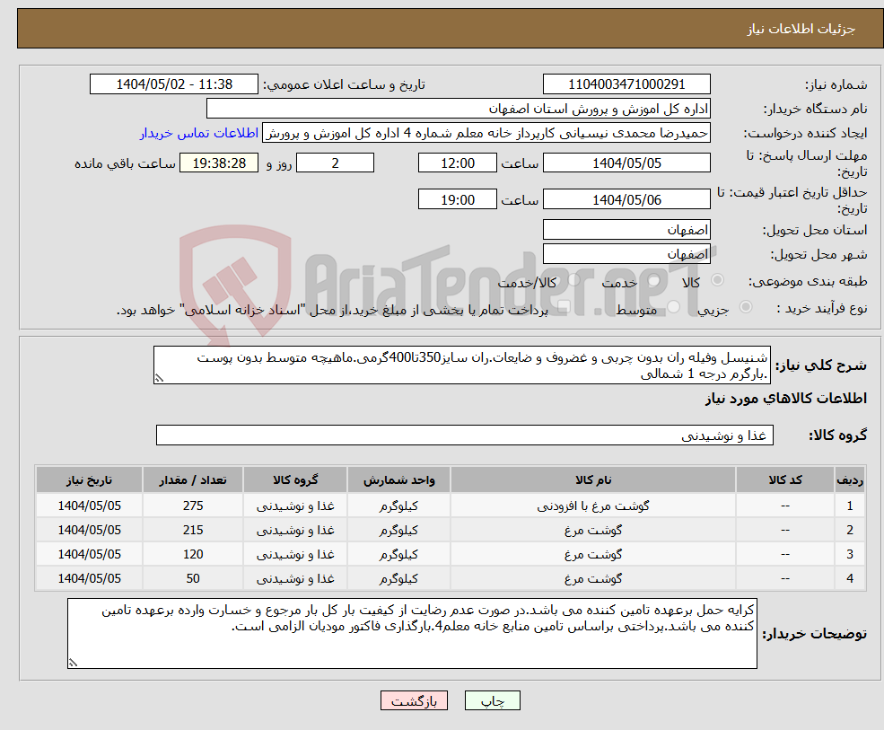Select the کالا radio option
This screenshot has height=730, width=884.
pyautogui.click(x=717, y=279)
